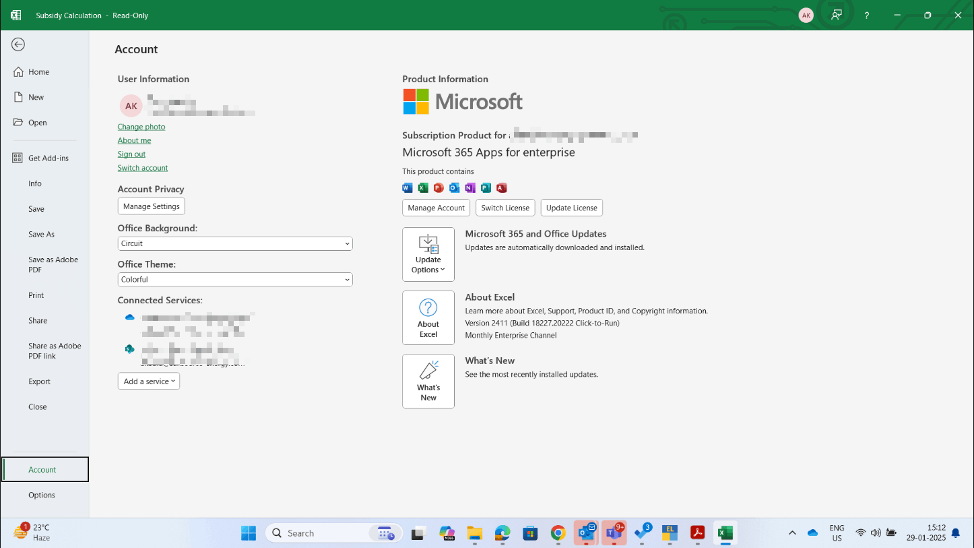Click the Switch License button
The image size is (974, 548).
click(x=505, y=208)
